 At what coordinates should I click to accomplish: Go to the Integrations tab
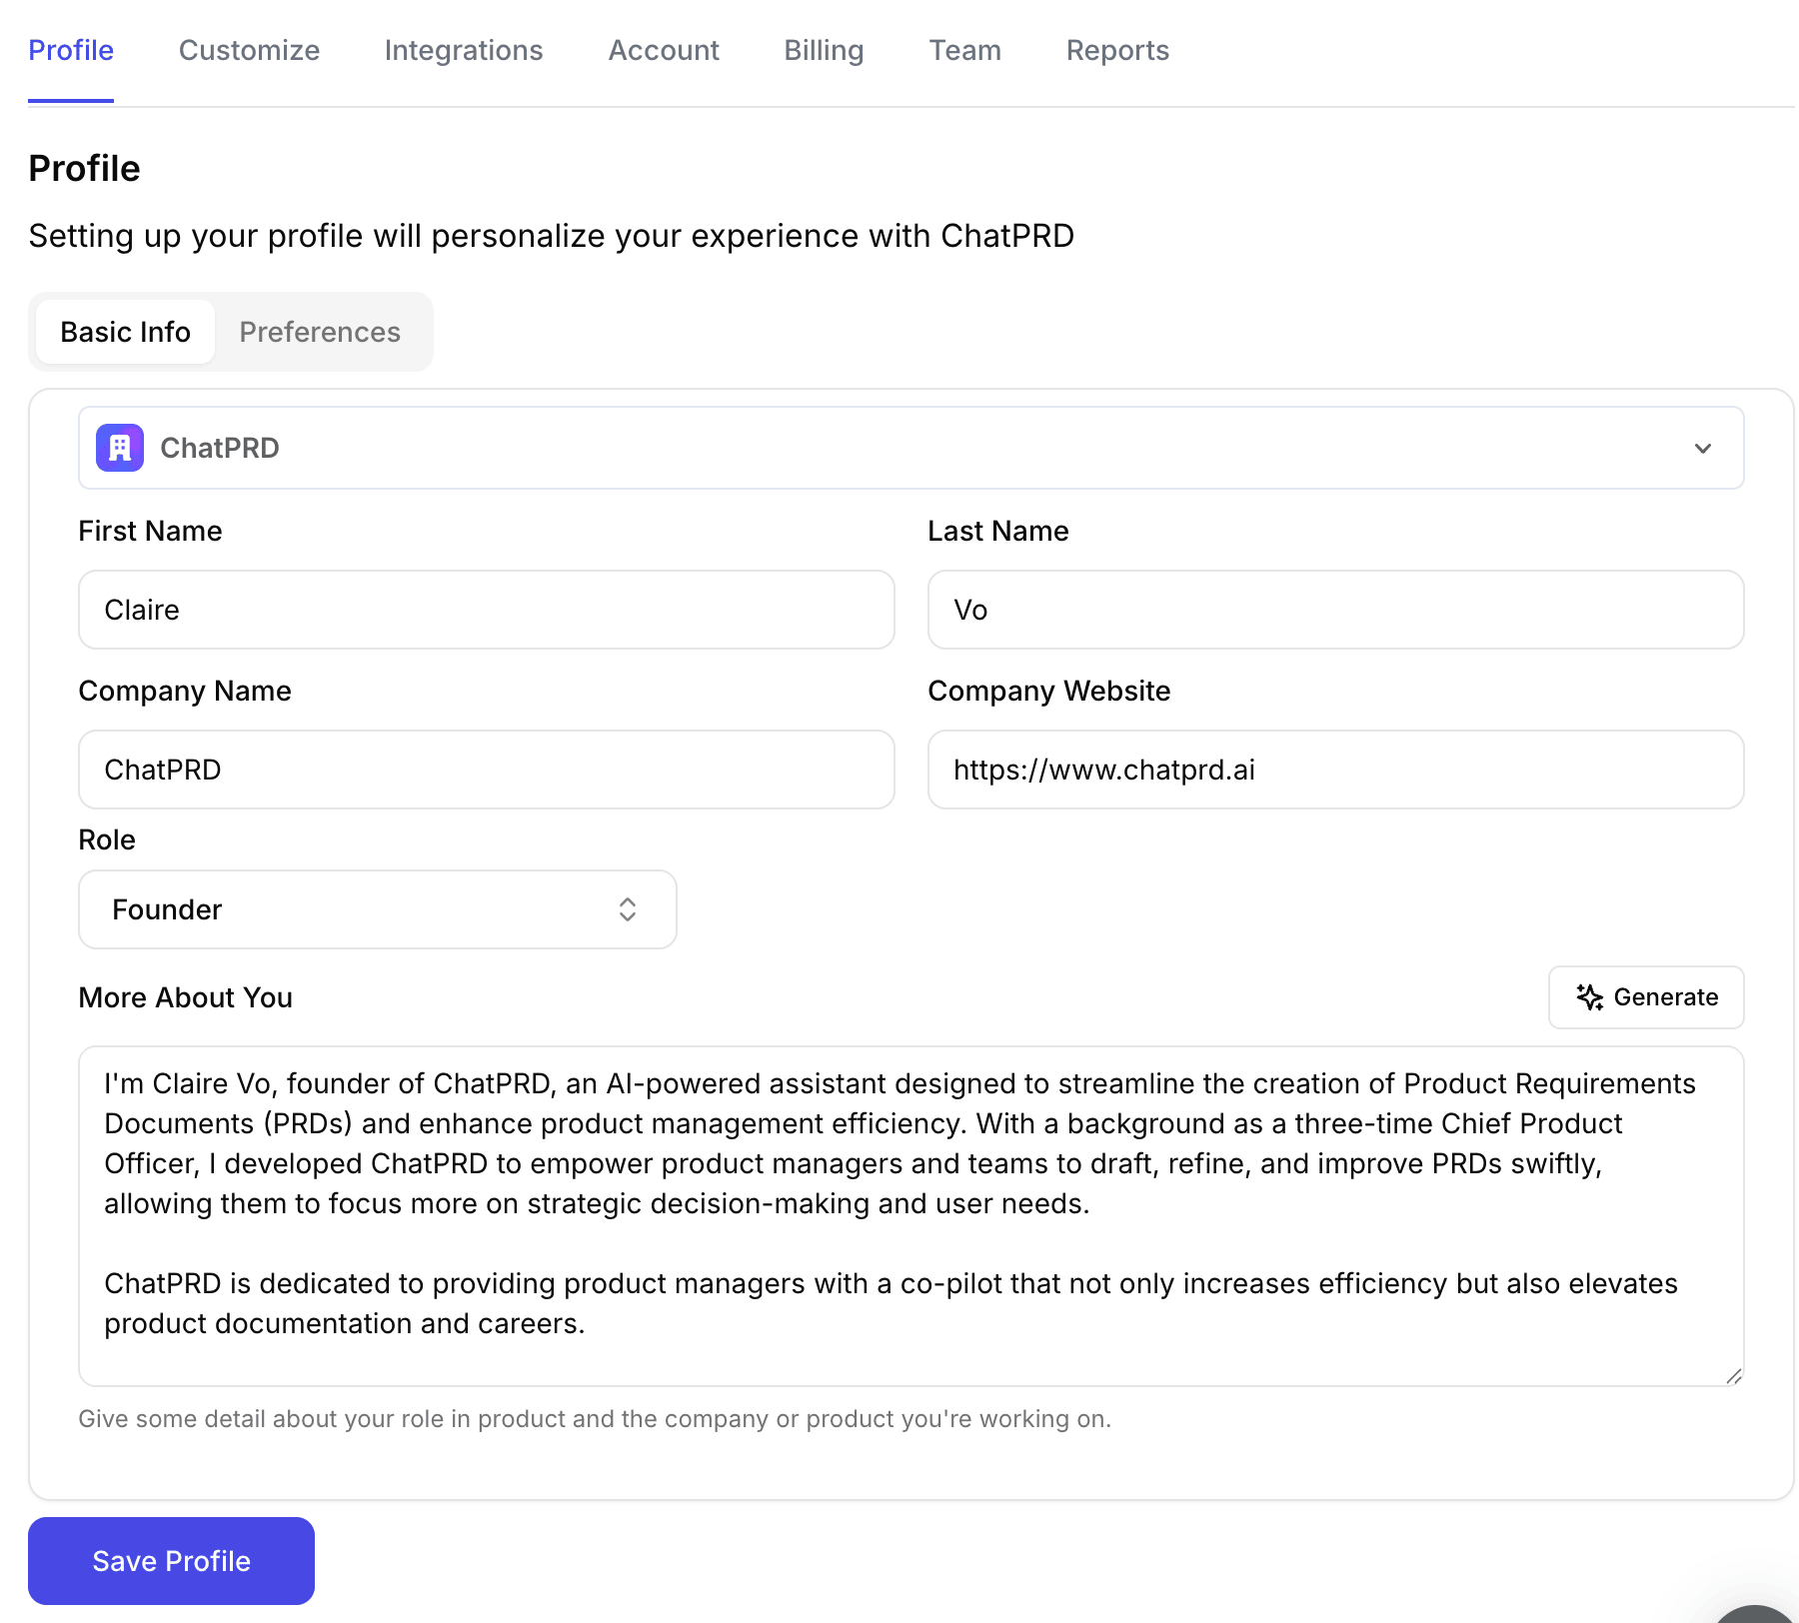coord(464,50)
